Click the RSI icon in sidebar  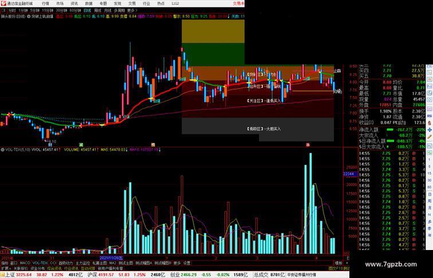(430, 116)
